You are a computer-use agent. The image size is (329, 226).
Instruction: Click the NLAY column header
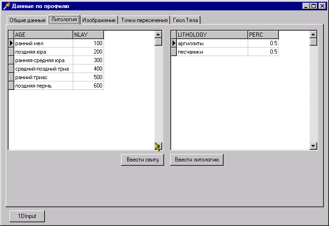click(88, 35)
